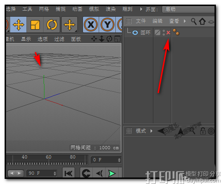Expand more object manager menus arrow

pyautogui.click(x=185, y=21)
